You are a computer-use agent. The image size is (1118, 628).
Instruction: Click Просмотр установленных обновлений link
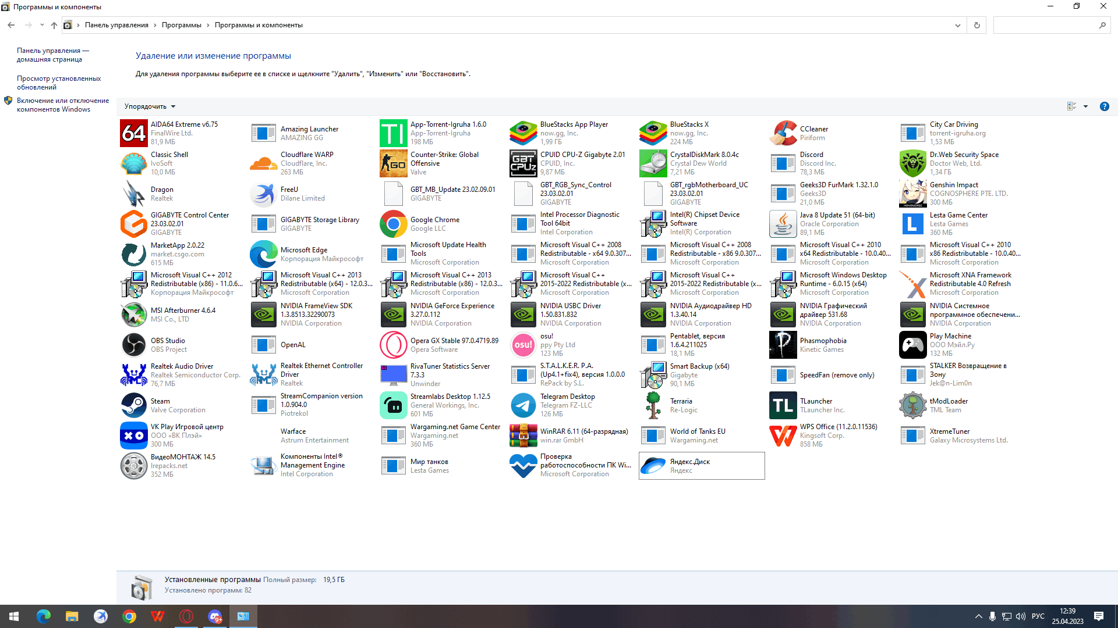[59, 82]
